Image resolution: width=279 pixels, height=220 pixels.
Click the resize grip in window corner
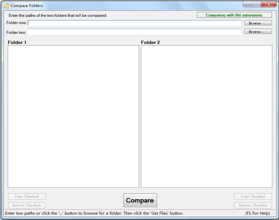click(x=276, y=217)
